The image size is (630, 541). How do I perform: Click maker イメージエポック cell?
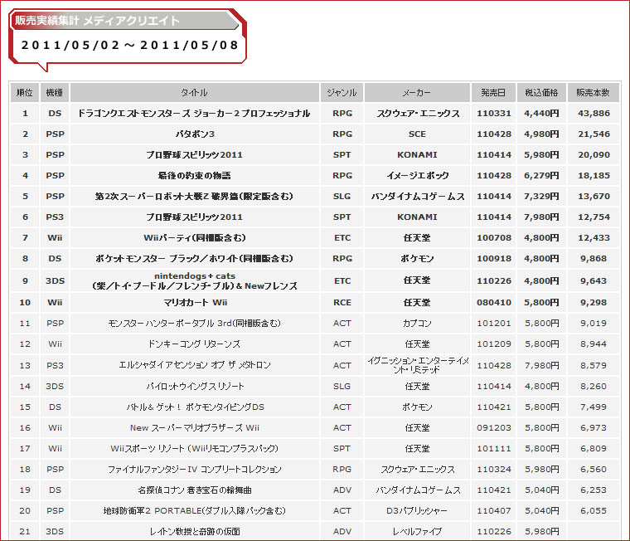click(418, 176)
